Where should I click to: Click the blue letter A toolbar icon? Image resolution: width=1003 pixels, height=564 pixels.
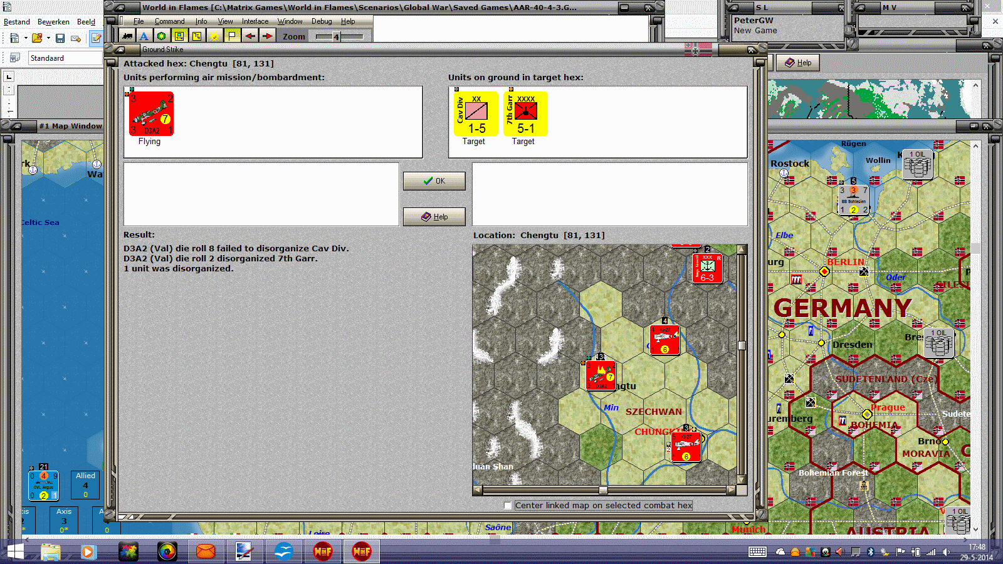point(144,36)
